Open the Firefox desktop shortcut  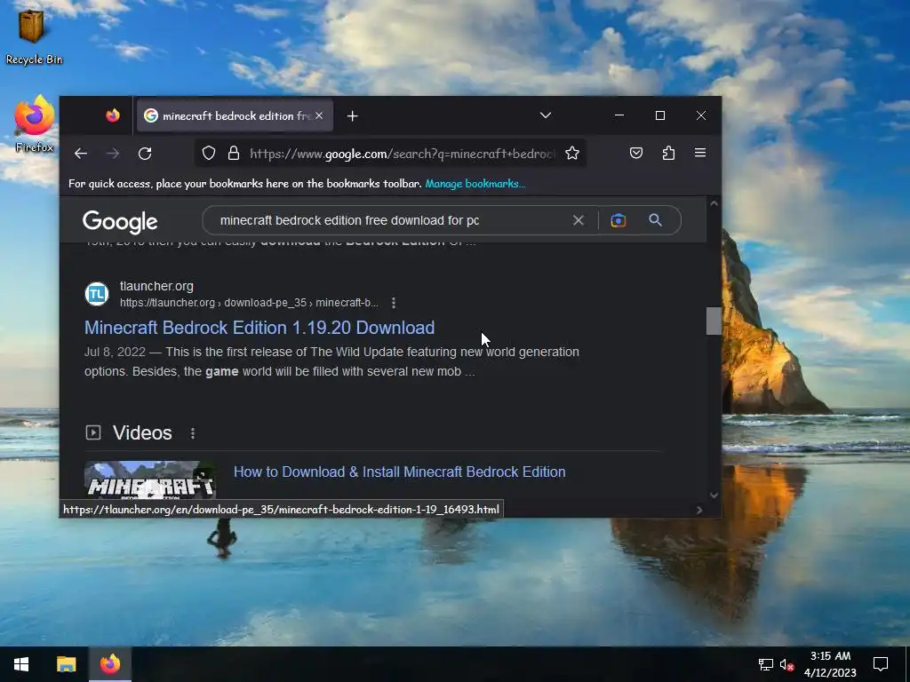point(35,124)
